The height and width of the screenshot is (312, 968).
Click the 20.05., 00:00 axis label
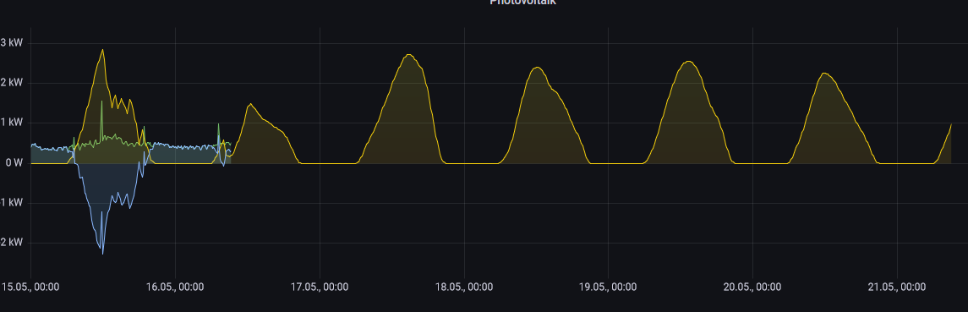(x=753, y=287)
